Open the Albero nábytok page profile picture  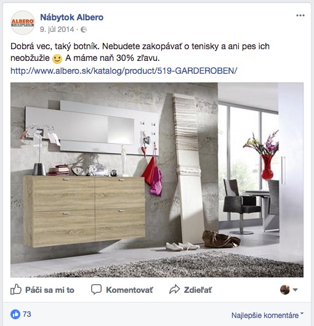click(x=23, y=23)
